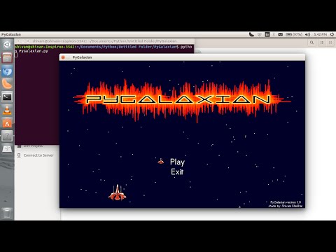This screenshot has height=252, width=336.
Task: Click the terminal cursor block
Action: (16, 55)
